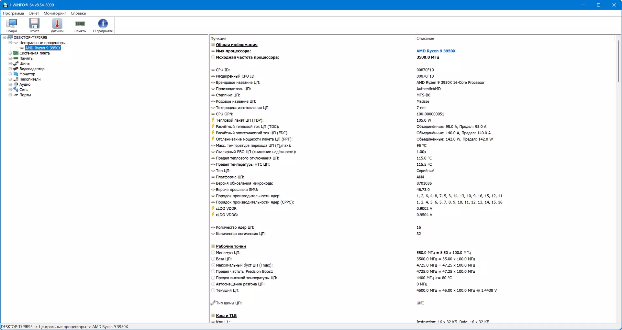Select the Кодовое название ЦП row
The image size is (622, 330).
coord(412,102)
